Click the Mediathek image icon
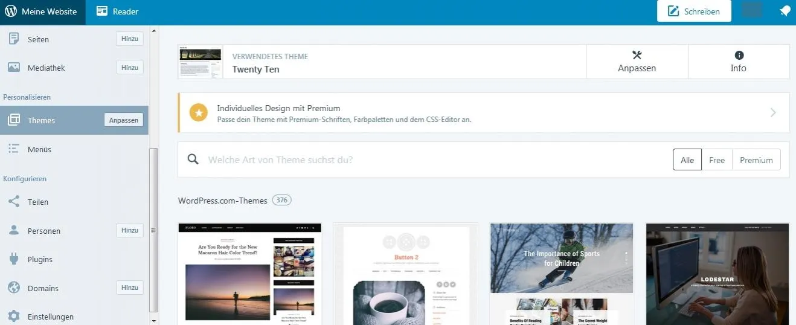Image resolution: width=796 pixels, height=325 pixels. [x=14, y=68]
